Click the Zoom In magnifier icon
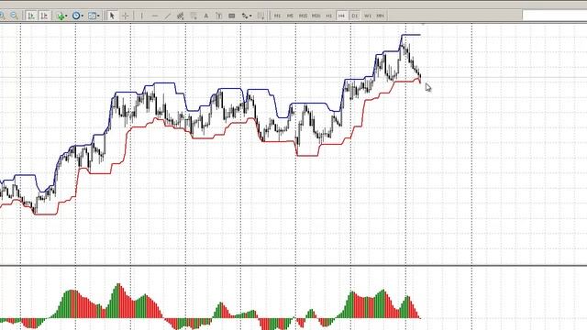Image resolution: width=587 pixels, height=330 pixels. pos(2,16)
